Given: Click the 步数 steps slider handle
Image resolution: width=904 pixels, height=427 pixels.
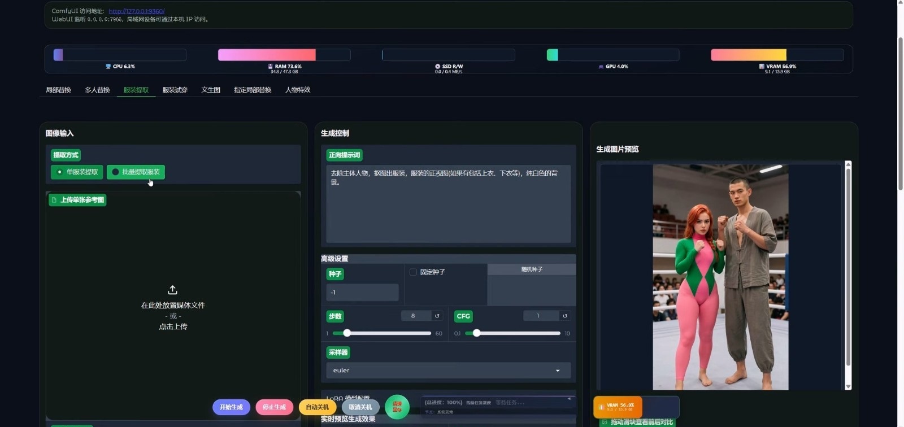Looking at the screenshot, I should (x=347, y=333).
